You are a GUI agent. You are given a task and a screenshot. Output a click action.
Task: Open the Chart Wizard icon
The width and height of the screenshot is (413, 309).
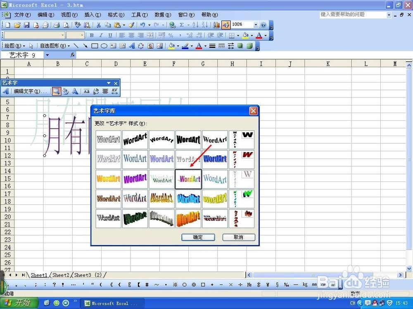coord(216,25)
